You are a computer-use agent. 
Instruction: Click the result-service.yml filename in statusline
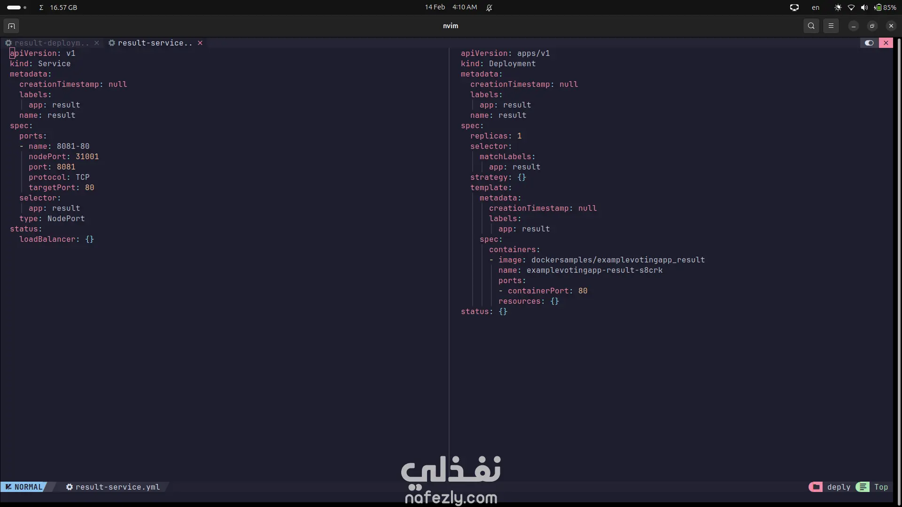[117, 487]
